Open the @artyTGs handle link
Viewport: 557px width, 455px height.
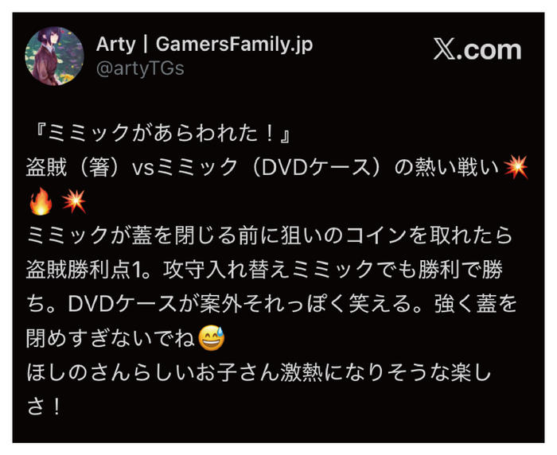click(x=140, y=68)
